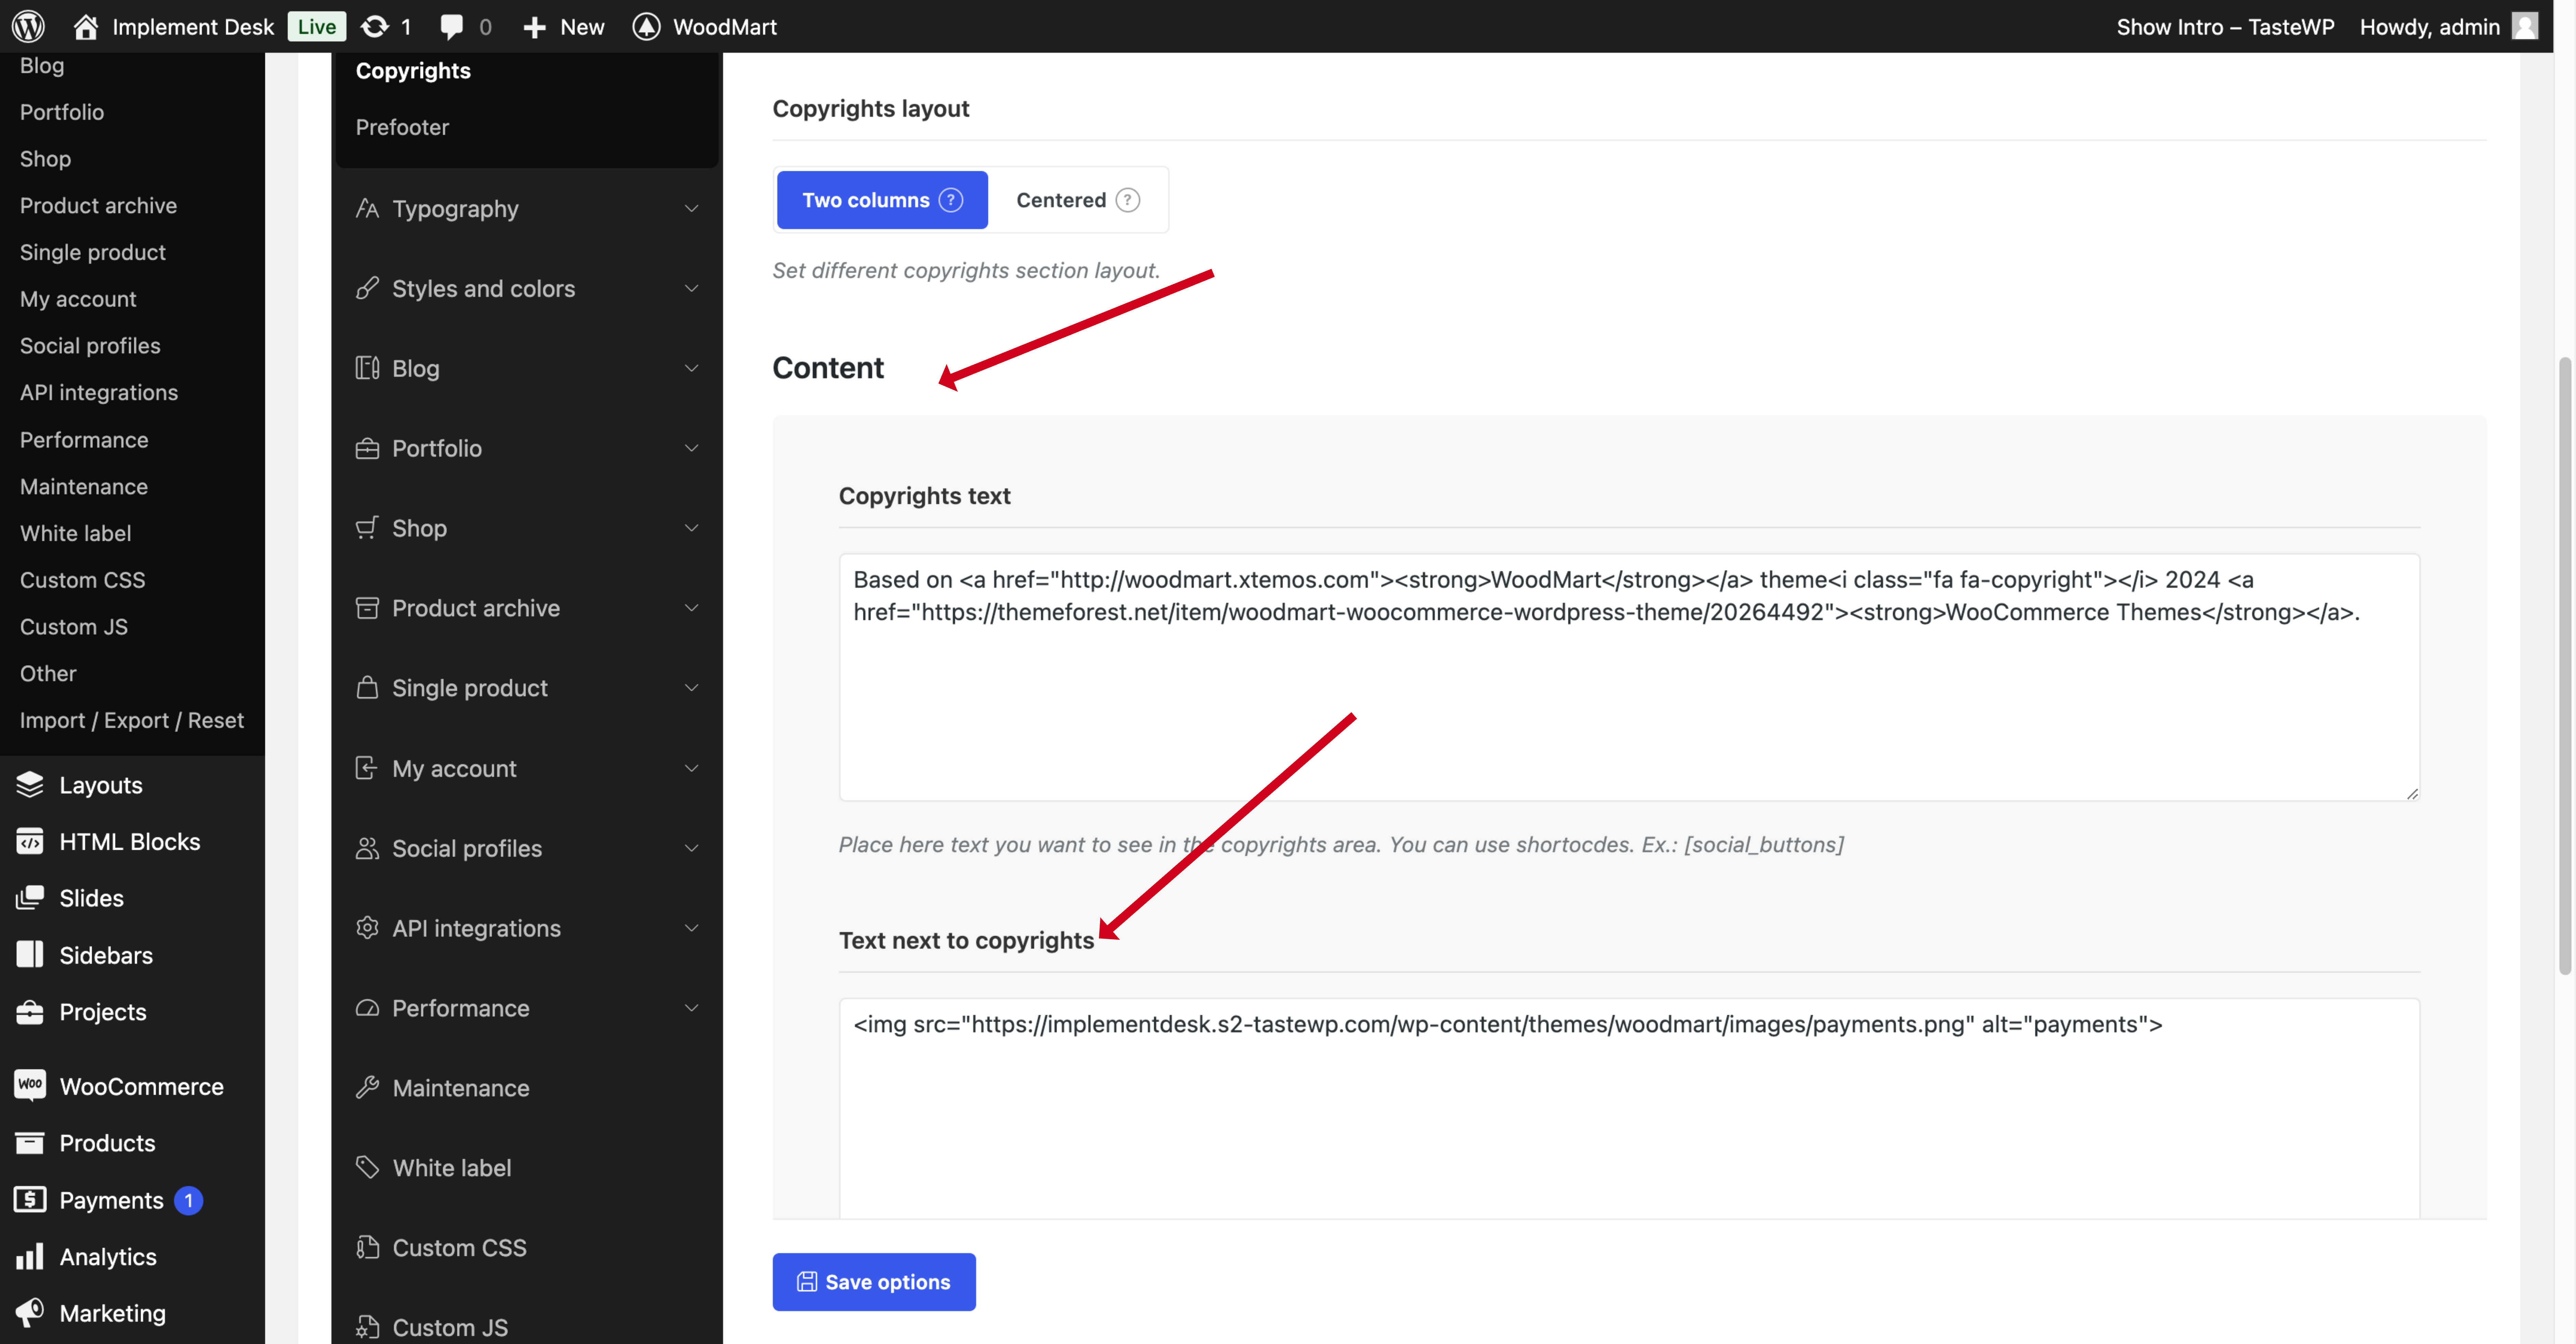Click the help icon beside Centered
2576x1344 pixels.
coord(1128,200)
